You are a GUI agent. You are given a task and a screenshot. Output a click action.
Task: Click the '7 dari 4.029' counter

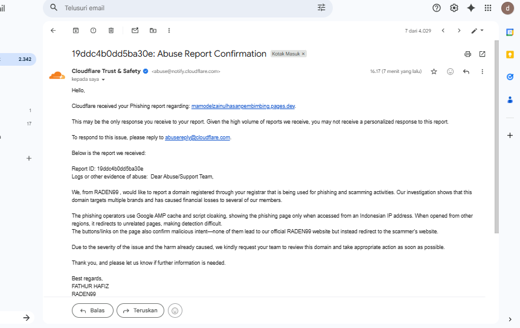click(x=418, y=31)
